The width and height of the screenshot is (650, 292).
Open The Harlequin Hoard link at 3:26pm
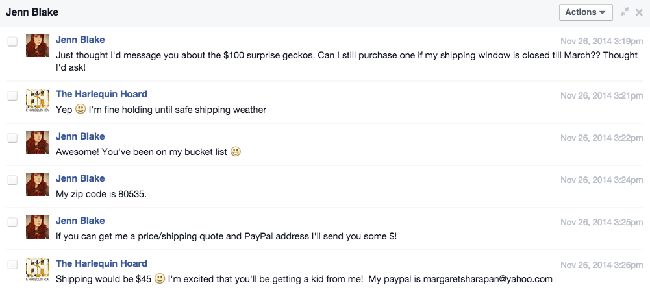click(101, 263)
